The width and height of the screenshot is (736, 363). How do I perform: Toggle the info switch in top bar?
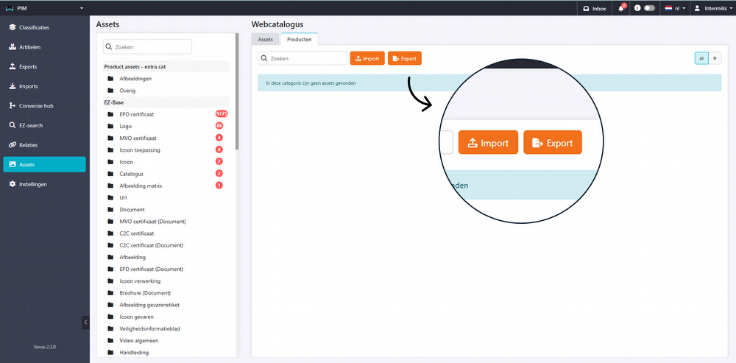pos(649,8)
